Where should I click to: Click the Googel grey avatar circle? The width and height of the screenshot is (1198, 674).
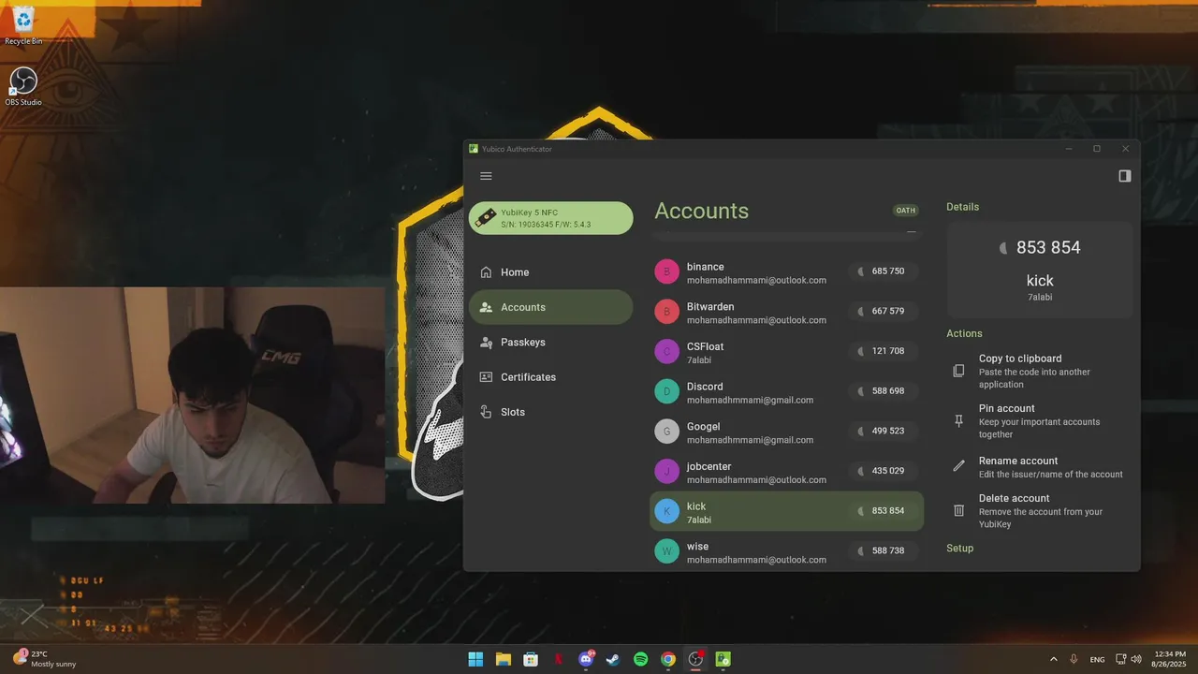click(x=666, y=432)
